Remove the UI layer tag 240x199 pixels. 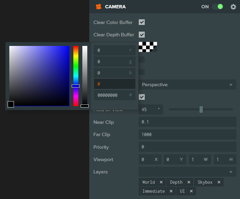pos(191,191)
